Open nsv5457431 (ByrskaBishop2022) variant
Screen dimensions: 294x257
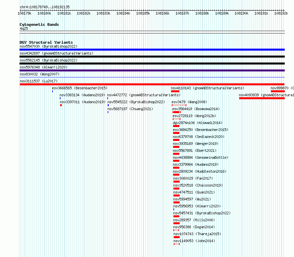pos(202,213)
